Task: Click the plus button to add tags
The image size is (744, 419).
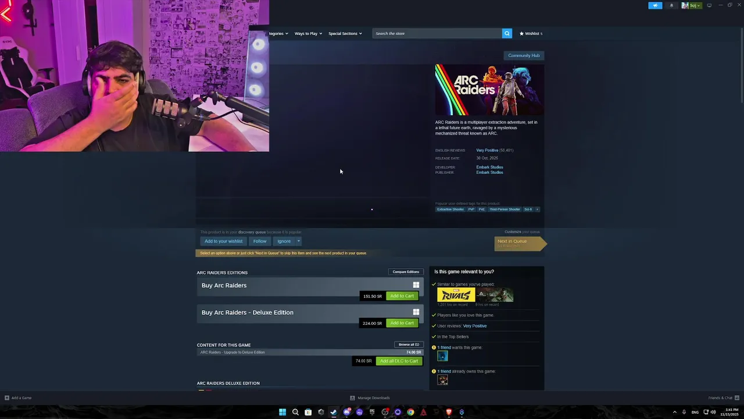Action: coord(537,209)
